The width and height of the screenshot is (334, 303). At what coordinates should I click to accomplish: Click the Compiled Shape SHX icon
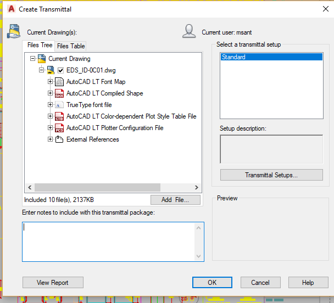click(59, 93)
